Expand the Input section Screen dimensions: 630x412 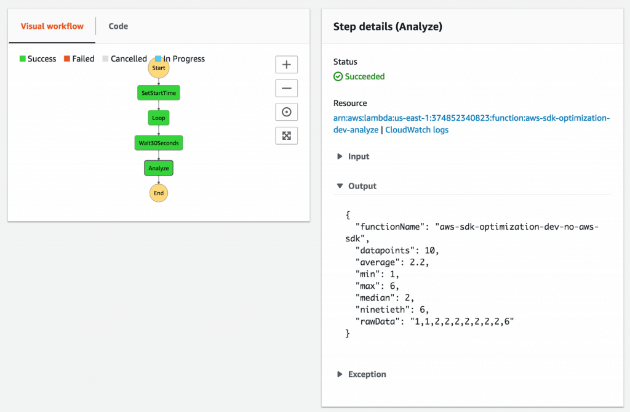[353, 156]
